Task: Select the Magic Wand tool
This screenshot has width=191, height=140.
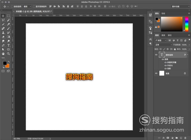Action: (x=9, y=20)
